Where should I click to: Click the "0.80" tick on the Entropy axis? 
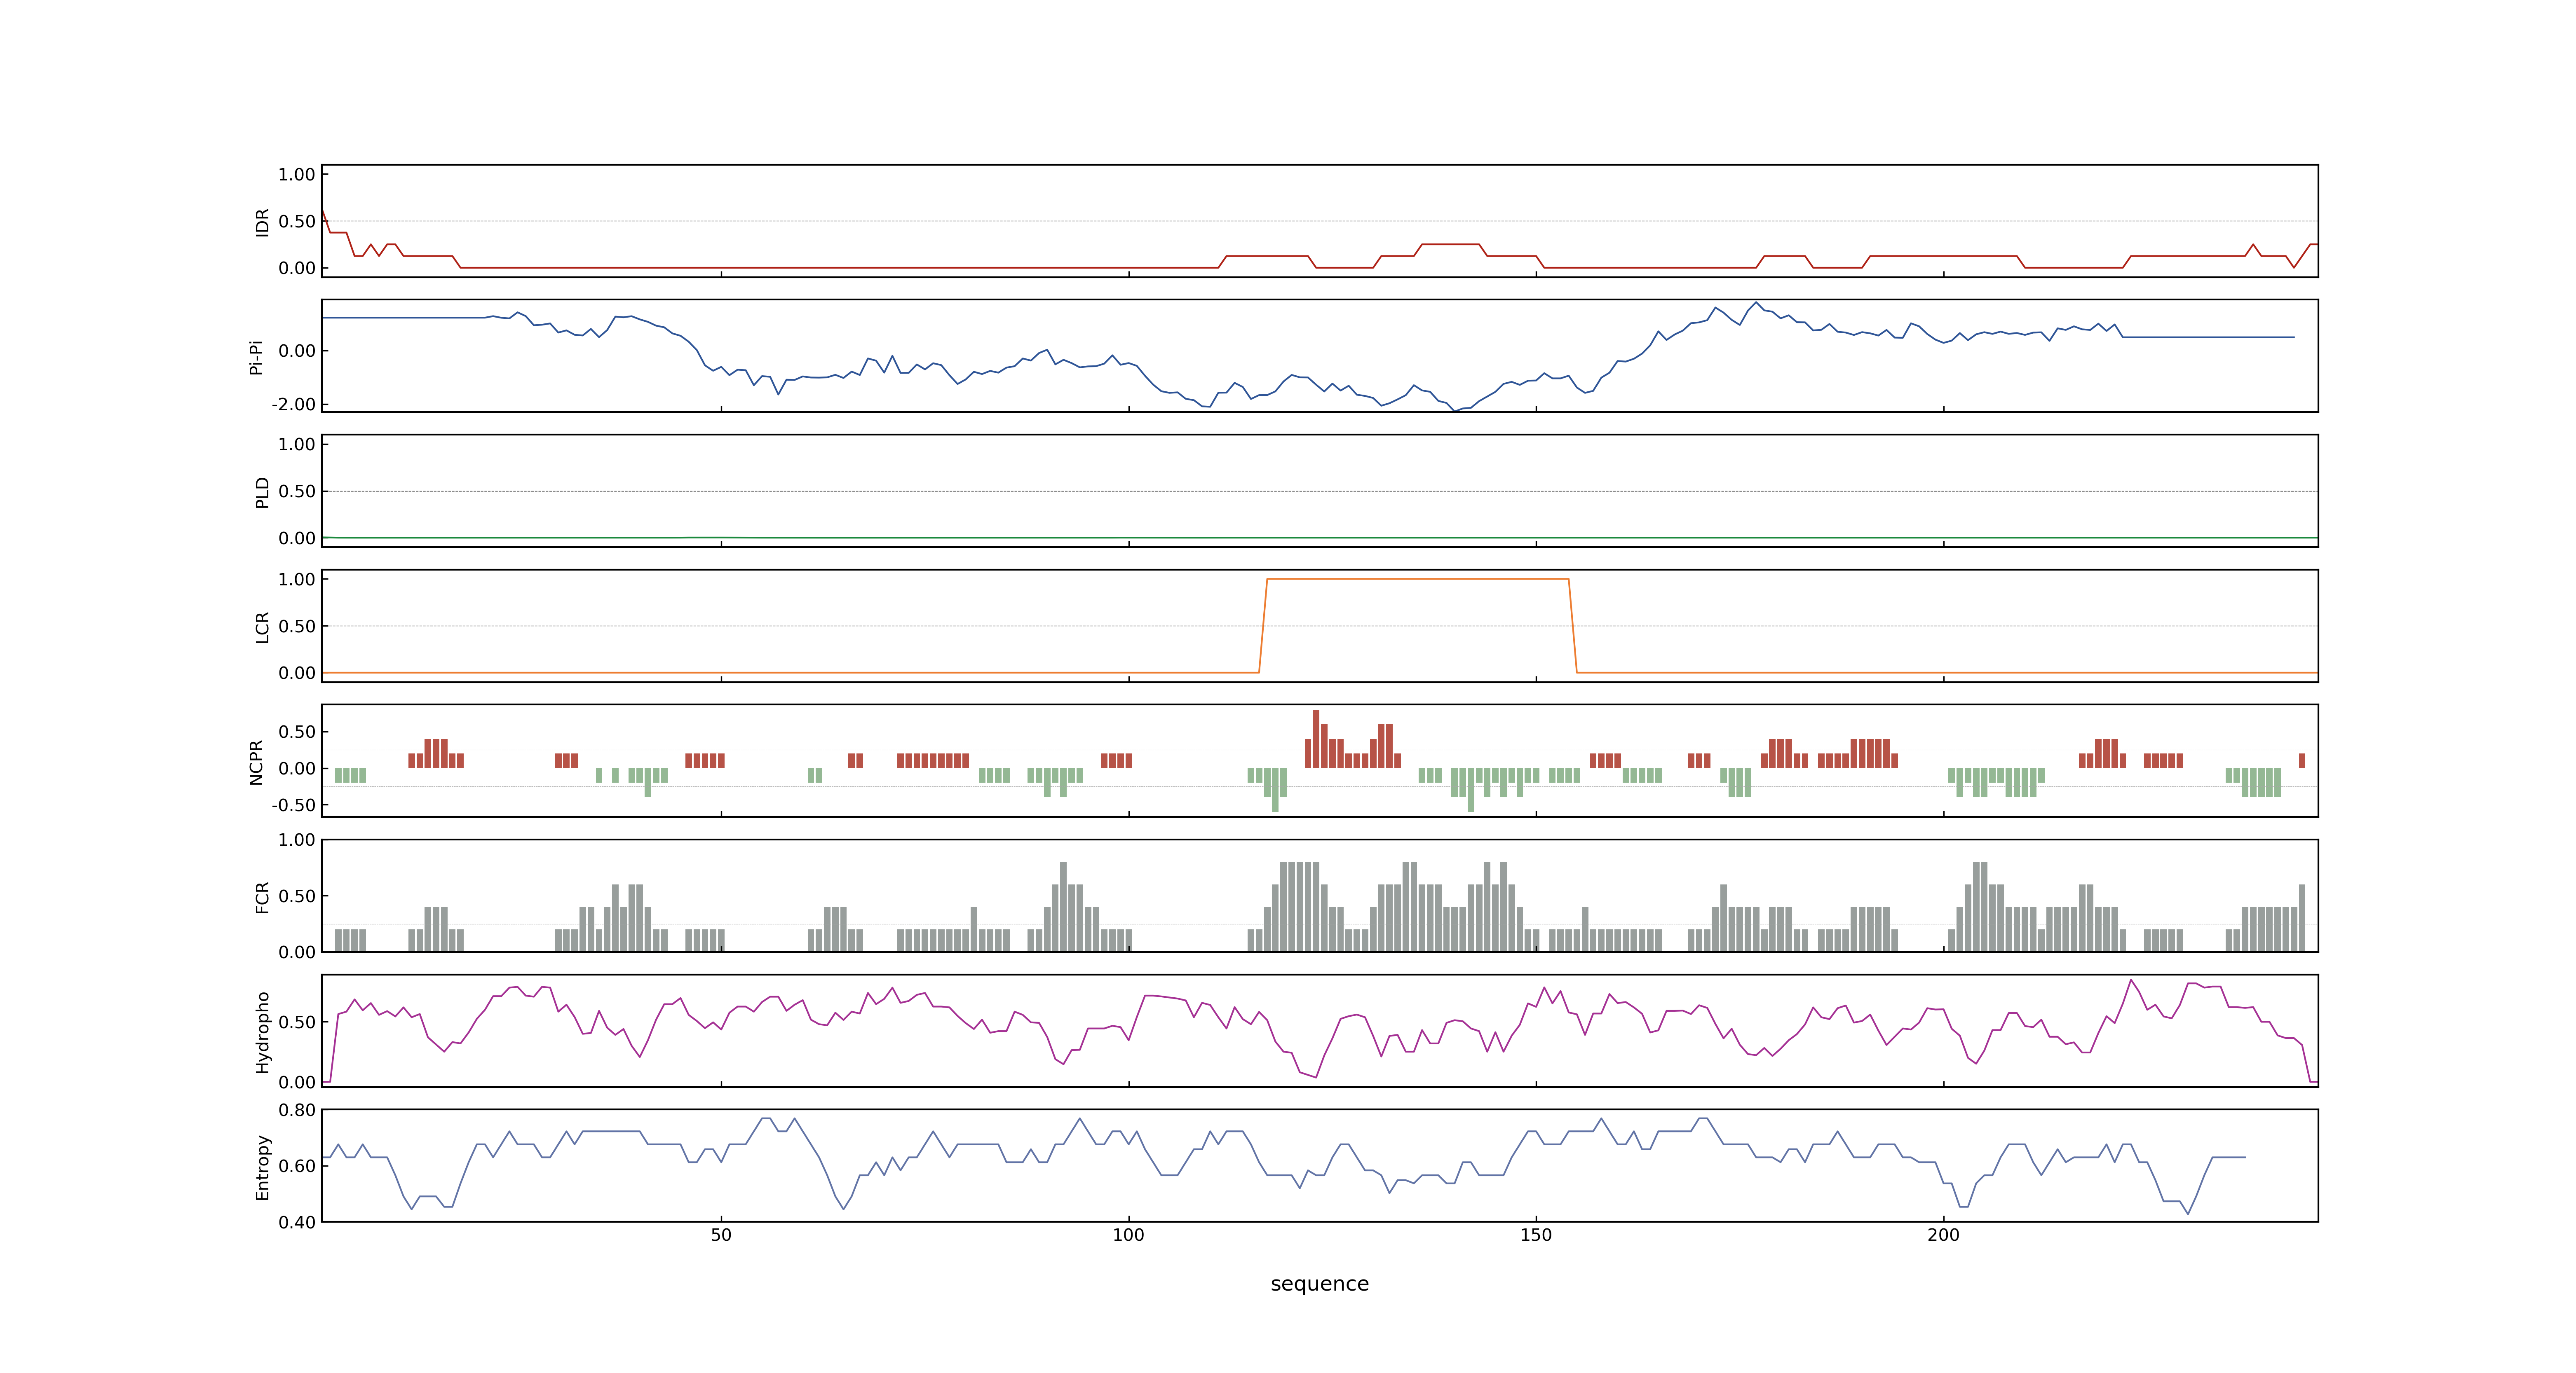pos(297,1109)
